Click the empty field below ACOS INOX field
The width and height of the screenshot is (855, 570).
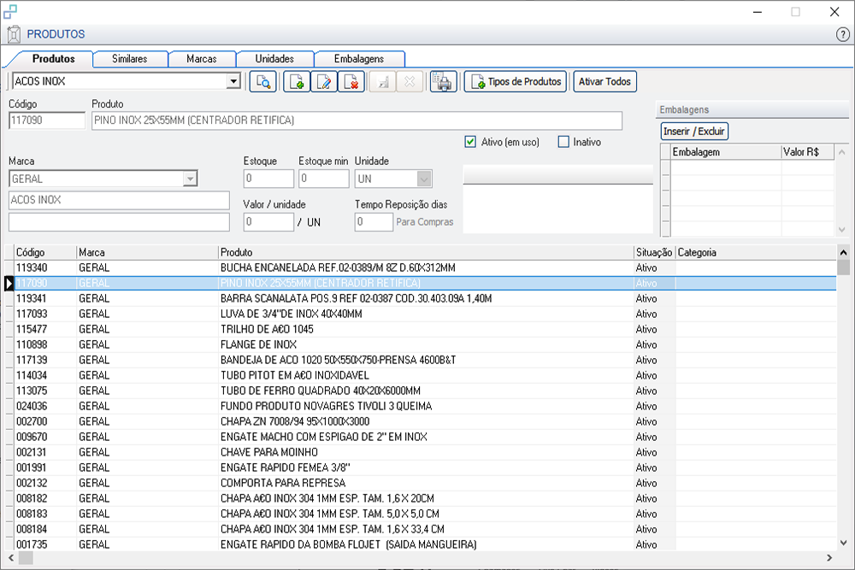tap(119, 222)
